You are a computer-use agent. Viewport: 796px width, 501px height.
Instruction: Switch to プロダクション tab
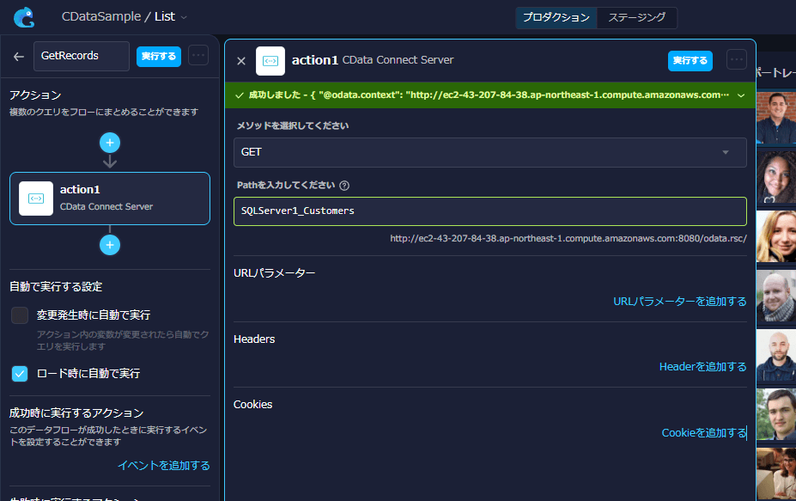click(x=556, y=18)
